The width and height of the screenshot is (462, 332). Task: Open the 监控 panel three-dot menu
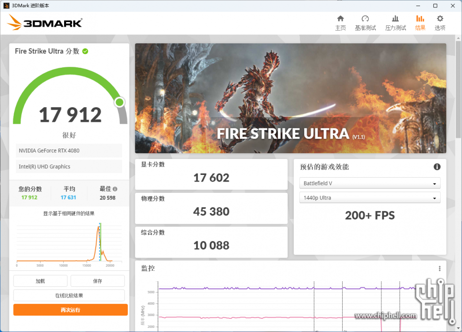pos(439,269)
